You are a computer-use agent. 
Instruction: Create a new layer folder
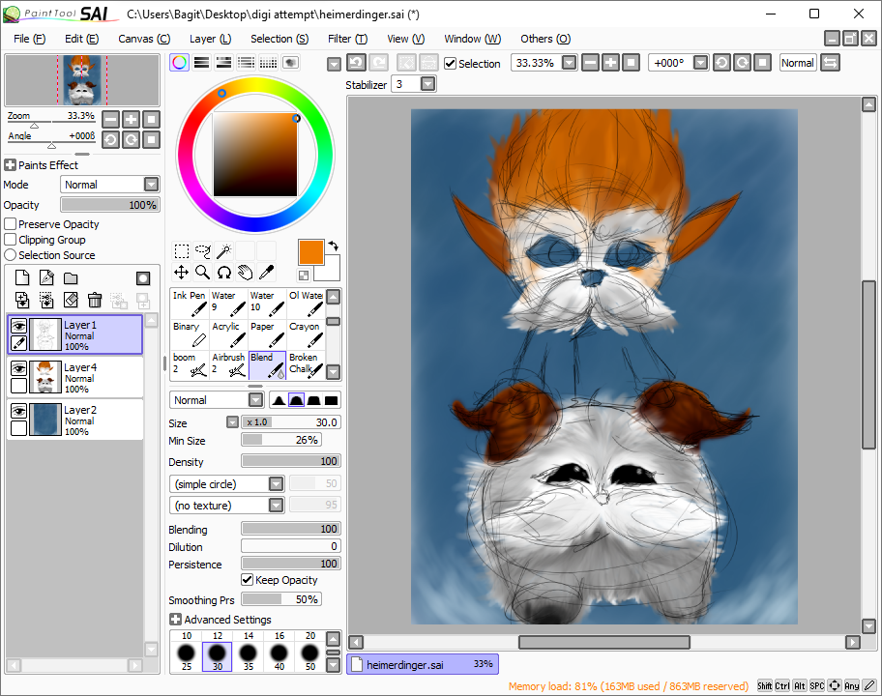(71, 277)
